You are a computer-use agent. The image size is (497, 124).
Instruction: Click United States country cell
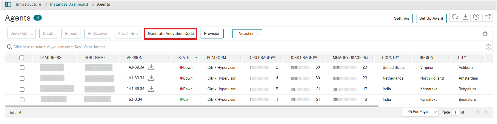[394, 68]
